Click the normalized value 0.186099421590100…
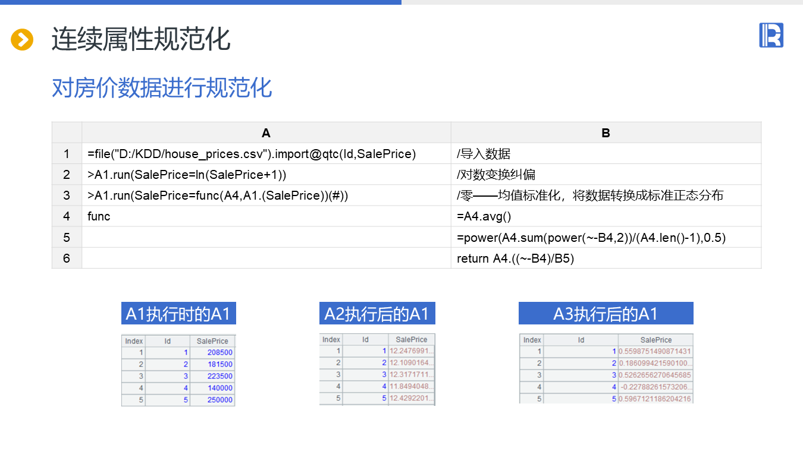The image size is (803, 451). [x=655, y=363]
